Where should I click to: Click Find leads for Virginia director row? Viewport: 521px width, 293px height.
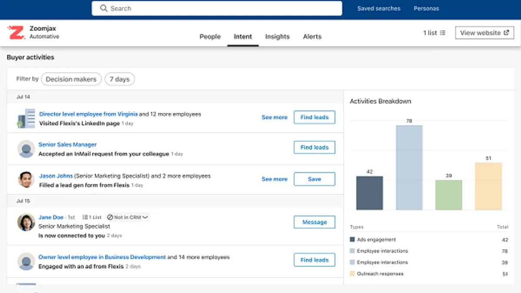coord(314,117)
